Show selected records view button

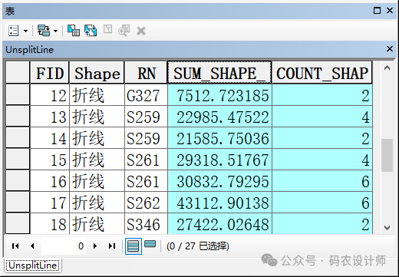[x=150, y=244]
